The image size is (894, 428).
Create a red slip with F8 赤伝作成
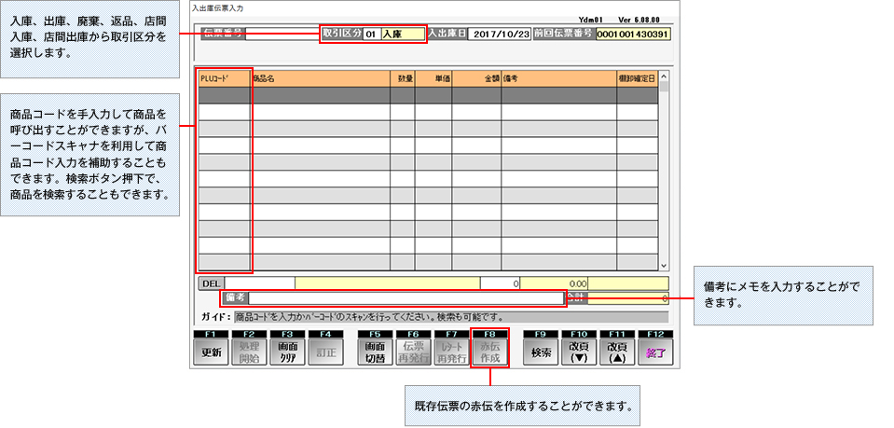(490, 352)
